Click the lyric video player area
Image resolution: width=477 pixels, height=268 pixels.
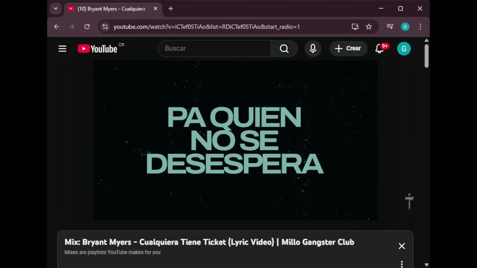coord(235,140)
